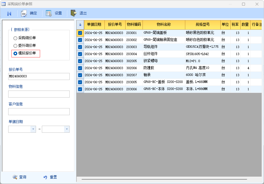Screen dimensions: 264x184
Task: Click the quantity 4 cell for 防撞胶
Action: [x=245, y=68]
